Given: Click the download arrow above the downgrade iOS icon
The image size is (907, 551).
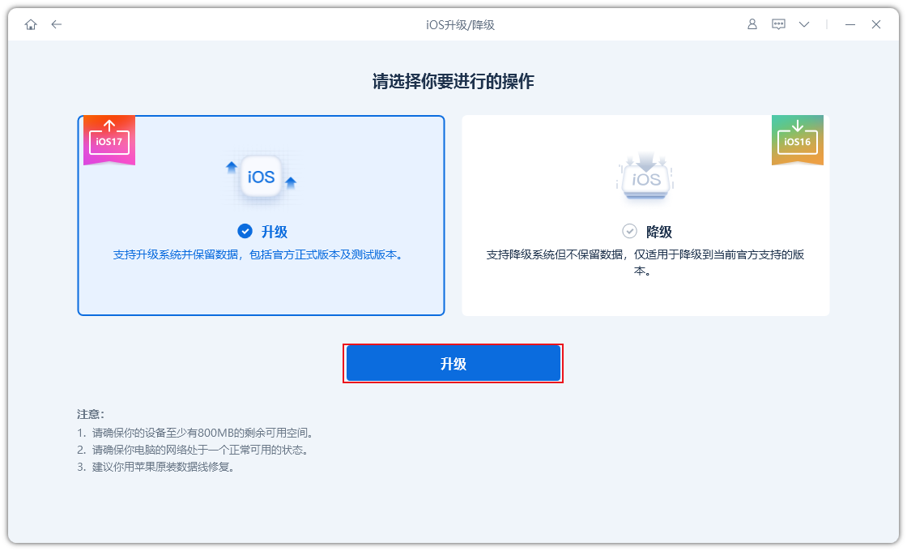Looking at the screenshot, I should pyautogui.click(x=645, y=157).
